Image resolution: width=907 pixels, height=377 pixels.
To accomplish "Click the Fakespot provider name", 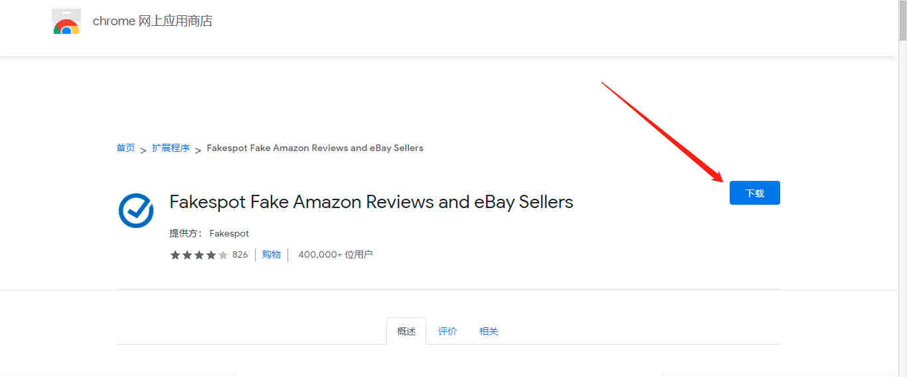I will pyautogui.click(x=229, y=233).
